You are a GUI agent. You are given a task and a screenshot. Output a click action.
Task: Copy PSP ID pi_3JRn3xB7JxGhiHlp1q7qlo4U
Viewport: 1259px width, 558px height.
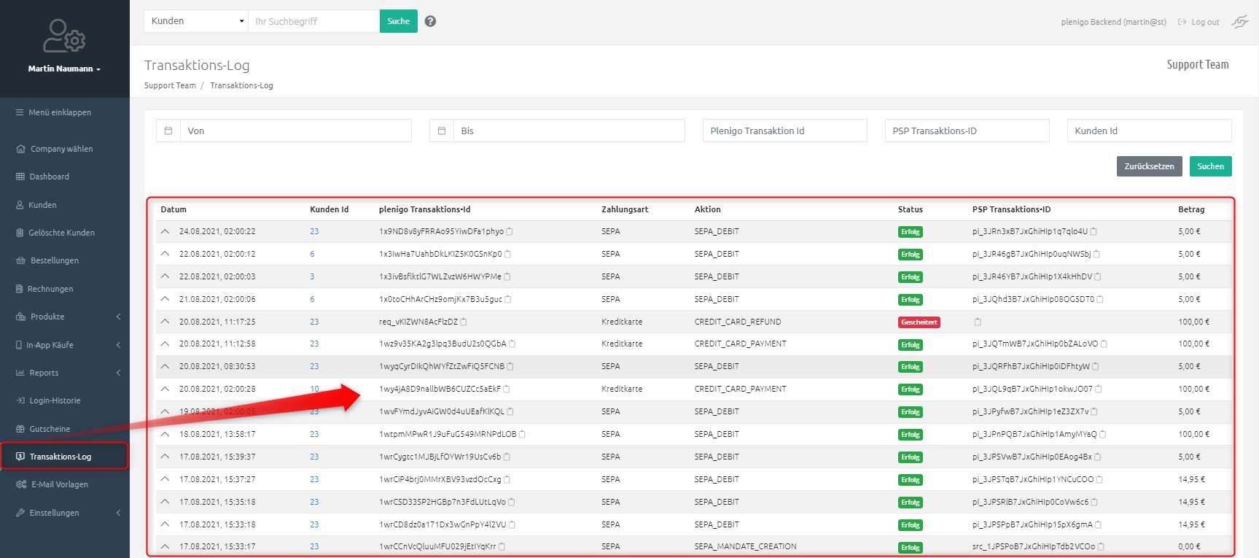(x=1094, y=231)
